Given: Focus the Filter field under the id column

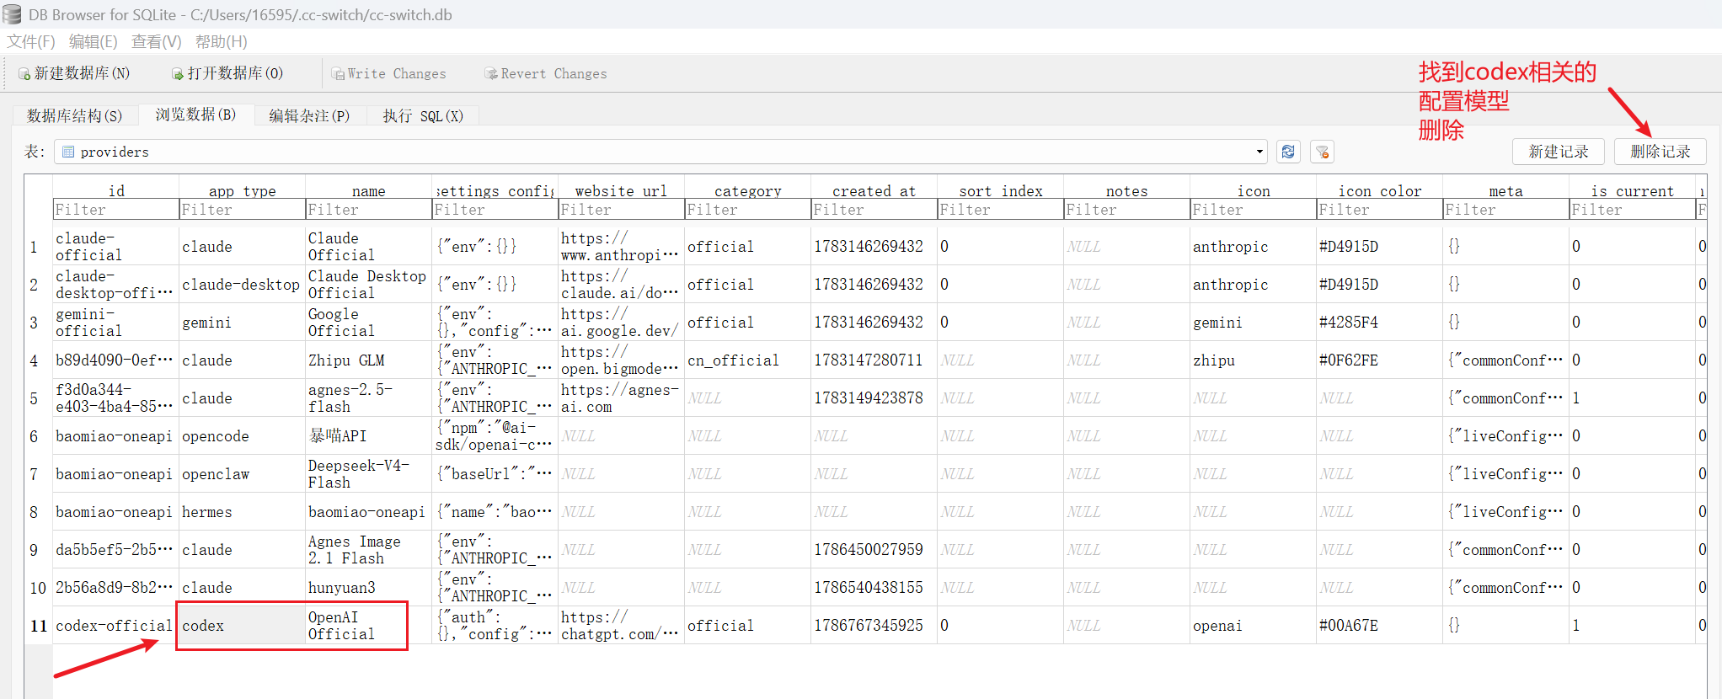Looking at the screenshot, I should 115,210.
